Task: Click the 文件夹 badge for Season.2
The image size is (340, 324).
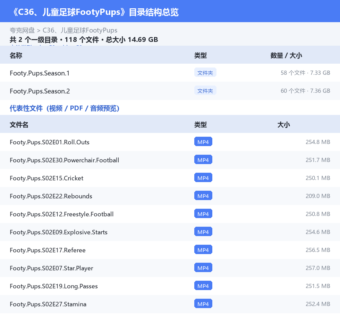Action: point(205,91)
